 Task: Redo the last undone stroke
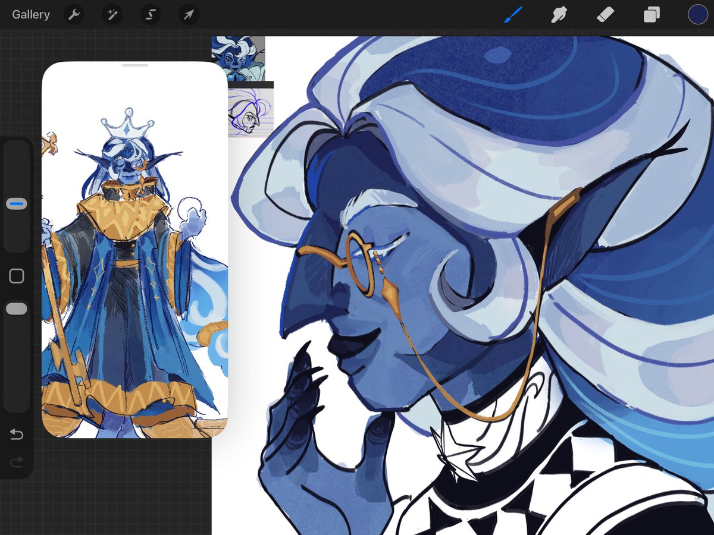[17, 461]
